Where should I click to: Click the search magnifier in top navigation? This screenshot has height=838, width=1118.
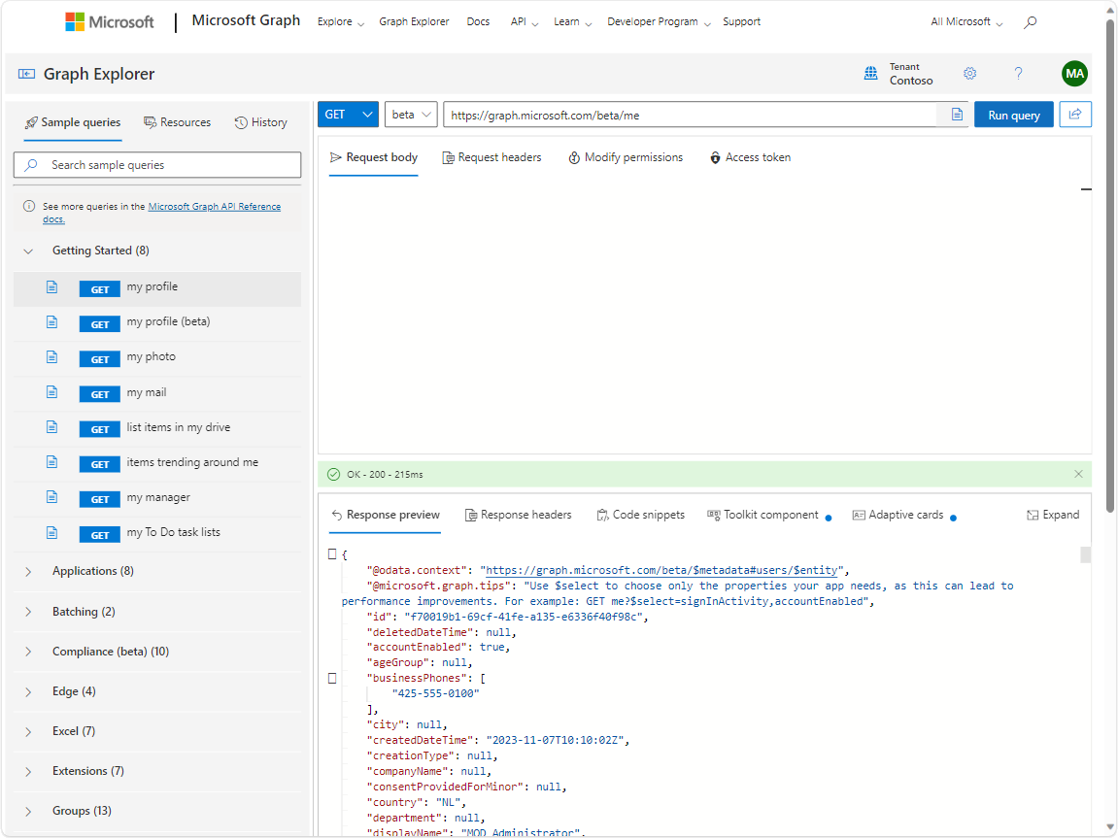click(x=1030, y=22)
